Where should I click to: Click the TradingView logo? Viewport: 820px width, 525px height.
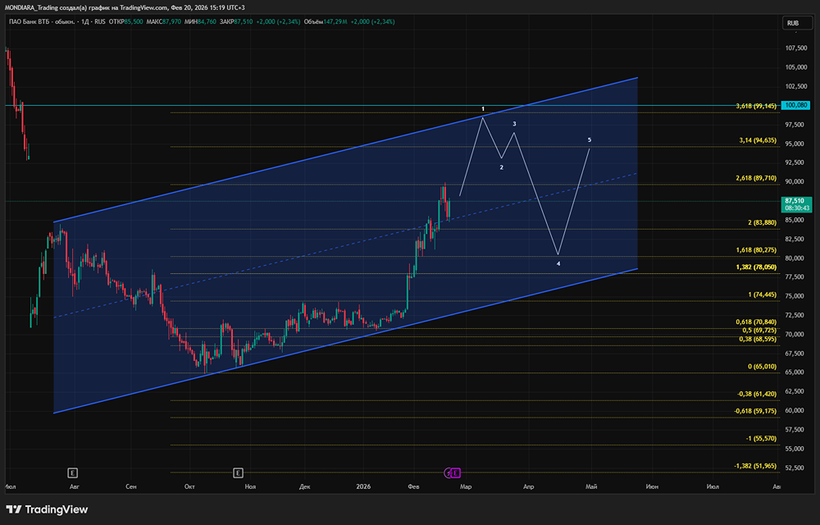(x=48, y=509)
